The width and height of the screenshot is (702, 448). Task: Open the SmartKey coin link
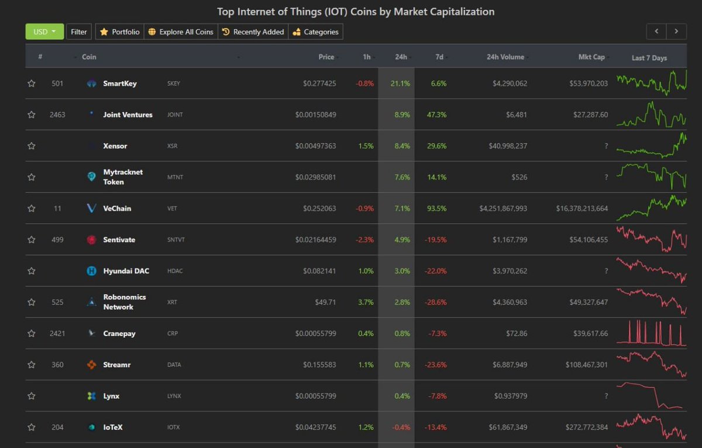[x=120, y=84]
